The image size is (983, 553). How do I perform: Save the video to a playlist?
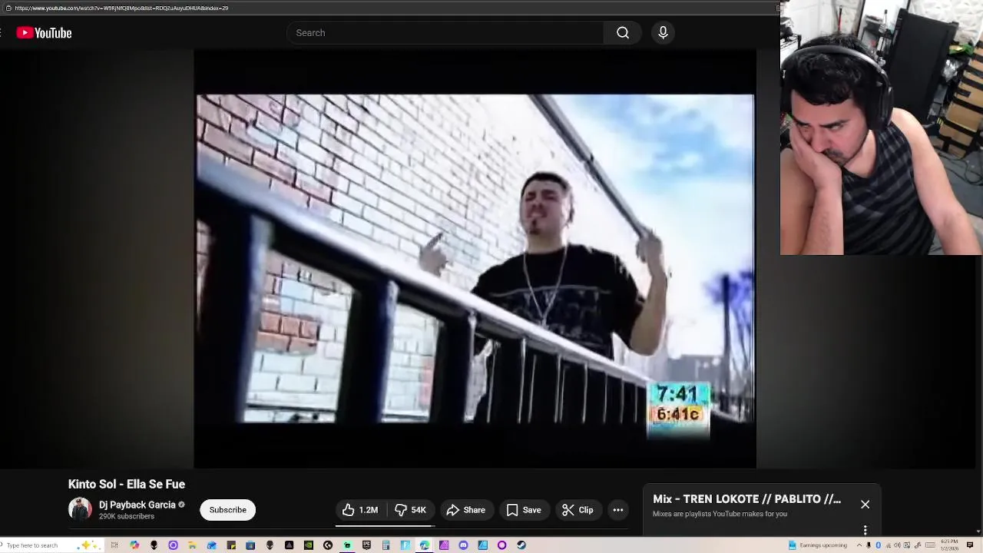[x=524, y=510]
